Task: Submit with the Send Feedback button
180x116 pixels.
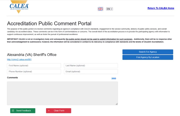Action: [x=23, y=111]
